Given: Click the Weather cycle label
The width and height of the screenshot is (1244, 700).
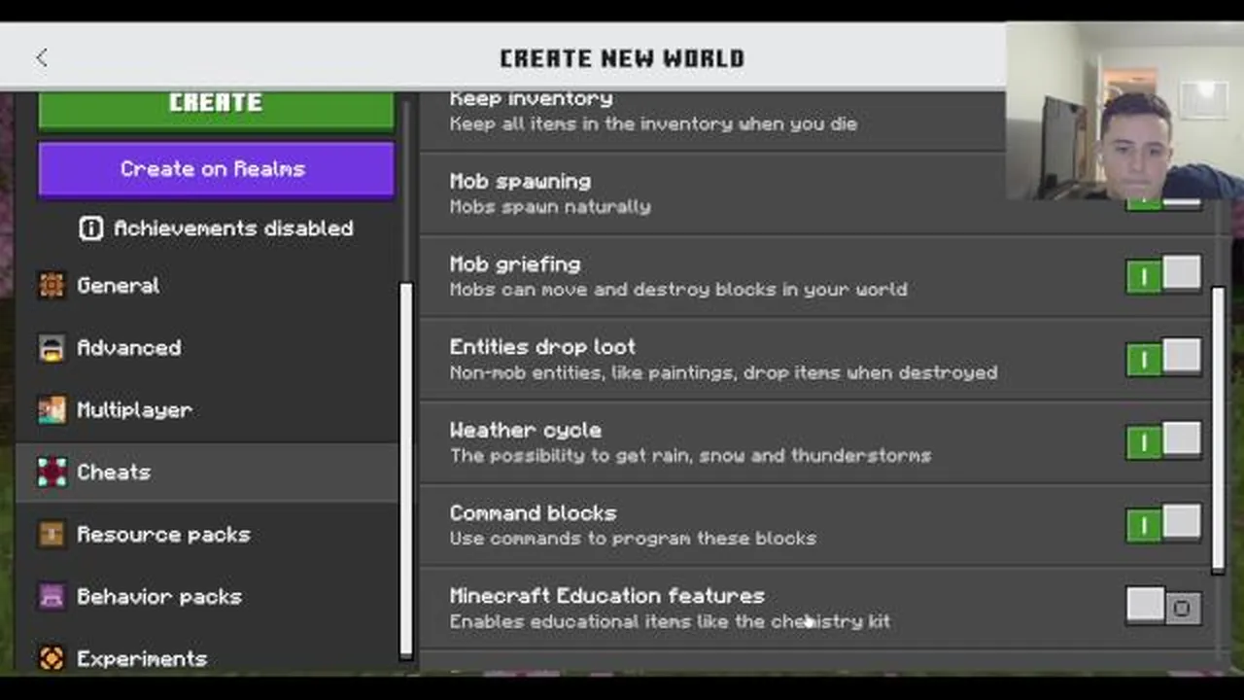Looking at the screenshot, I should click(x=525, y=430).
